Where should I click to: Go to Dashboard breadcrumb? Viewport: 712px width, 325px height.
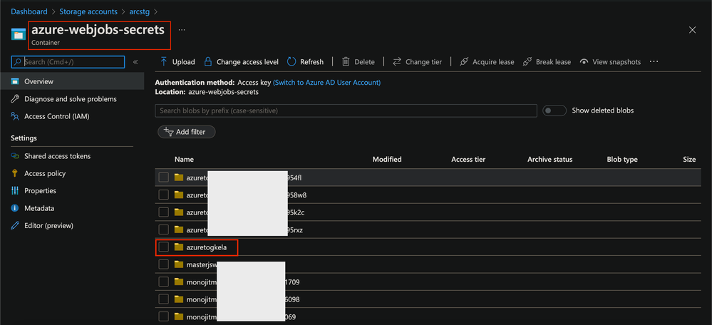(29, 11)
